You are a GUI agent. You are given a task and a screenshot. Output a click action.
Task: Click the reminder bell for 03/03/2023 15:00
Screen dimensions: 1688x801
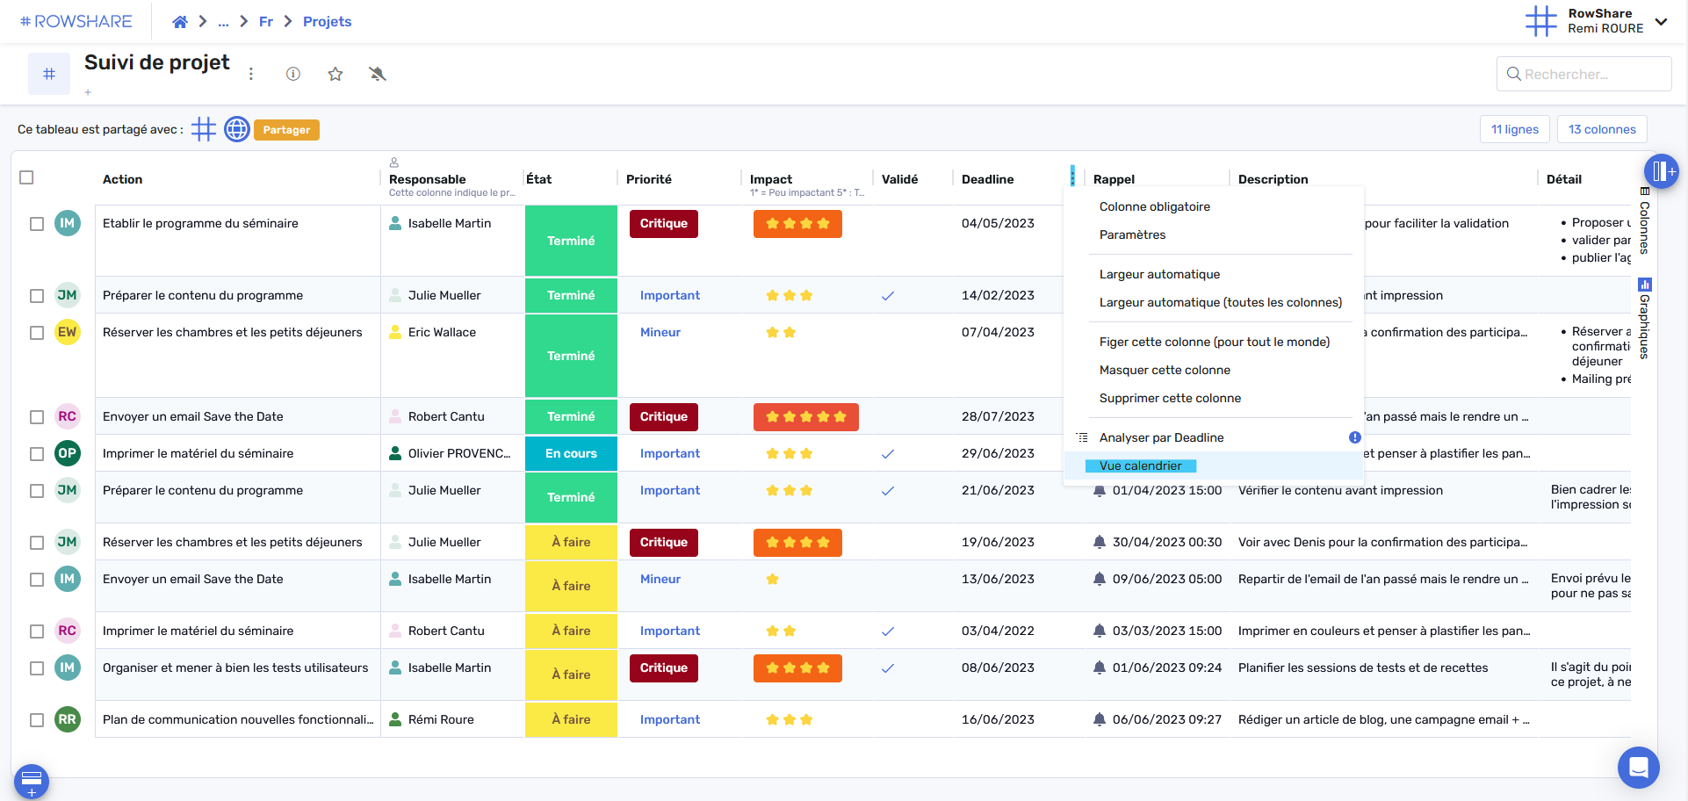(x=1099, y=631)
